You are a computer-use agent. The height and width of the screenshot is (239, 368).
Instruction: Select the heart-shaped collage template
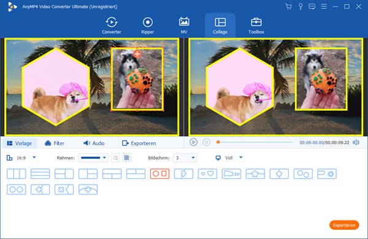[207, 174]
